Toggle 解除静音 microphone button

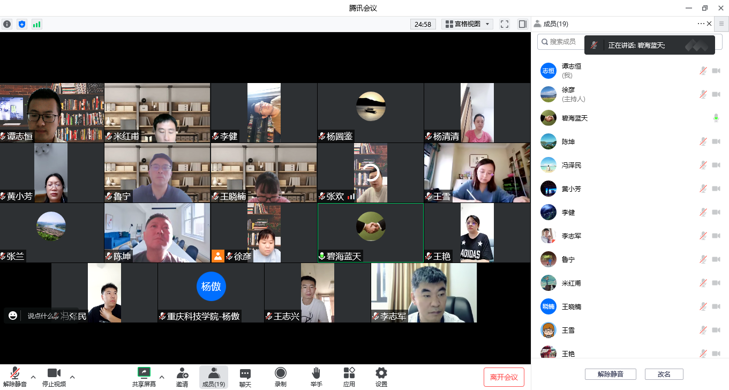15,377
